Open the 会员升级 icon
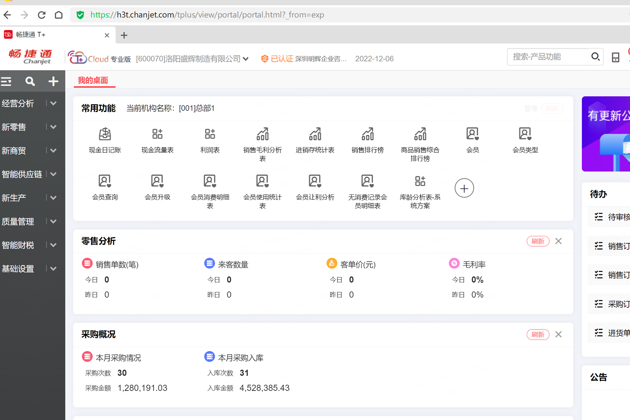 157,181
